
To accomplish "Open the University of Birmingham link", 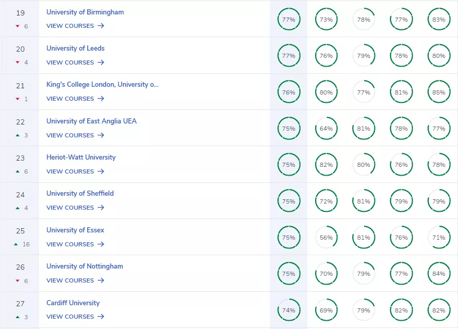I will pyautogui.click(x=85, y=12).
